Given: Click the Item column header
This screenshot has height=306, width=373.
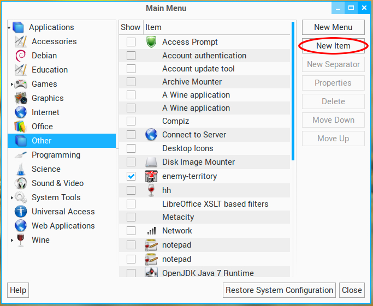Looking at the screenshot, I should click(153, 27).
